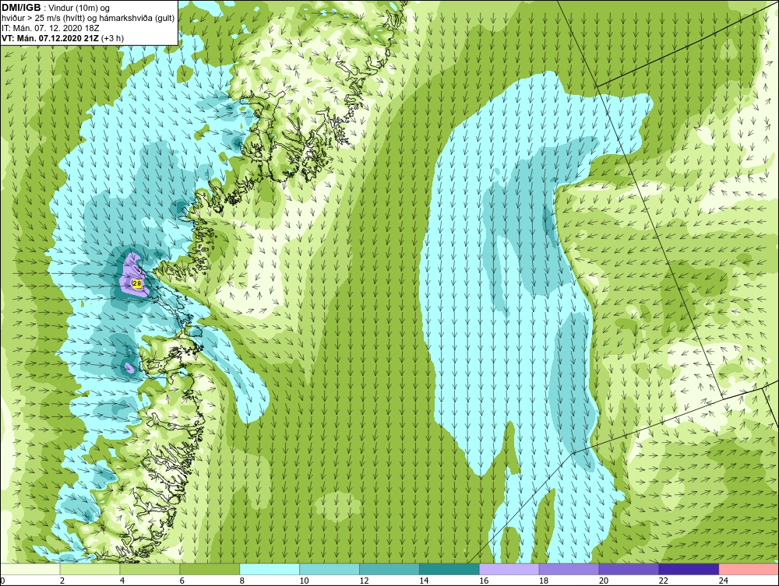Click the 'VT: Mán. 07.12.2020 21Z' text
This screenshot has width=779, height=586.
tap(50, 37)
